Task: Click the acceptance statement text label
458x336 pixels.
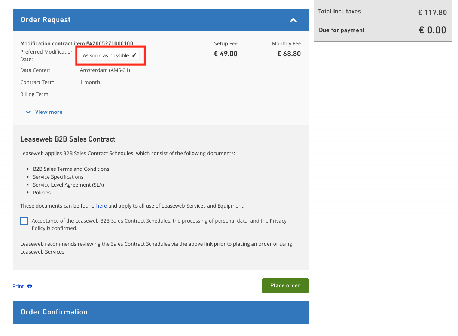Action: tap(159, 224)
